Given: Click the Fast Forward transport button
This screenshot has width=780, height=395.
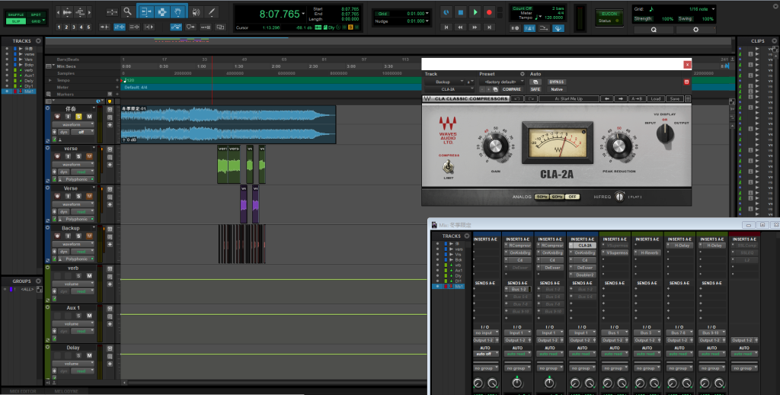Looking at the screenshot, I should click(x=475, y=27).
